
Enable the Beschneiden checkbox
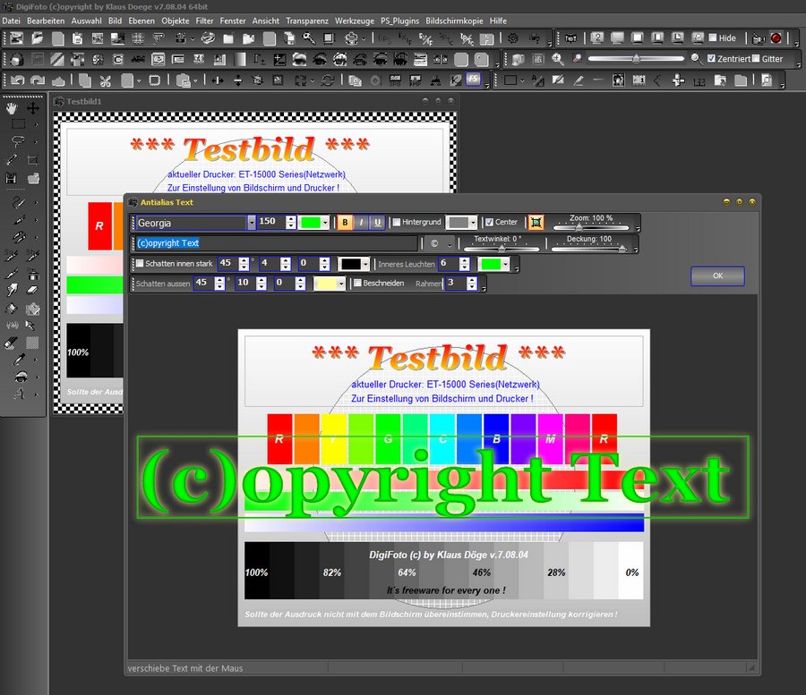[357, 284]
